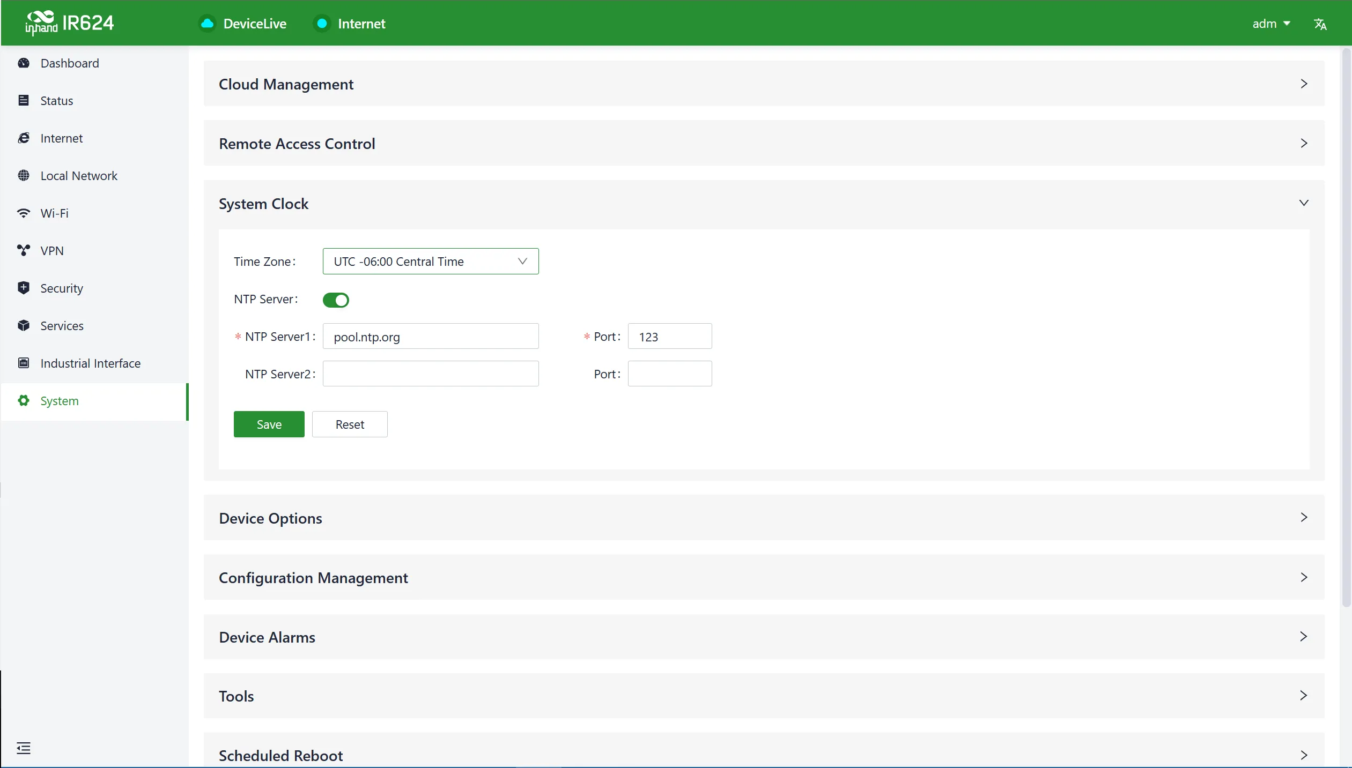Select the VPN menu item
This screenshot has height=768, width=1352.
pyautogui.click(x=94, y=251)
